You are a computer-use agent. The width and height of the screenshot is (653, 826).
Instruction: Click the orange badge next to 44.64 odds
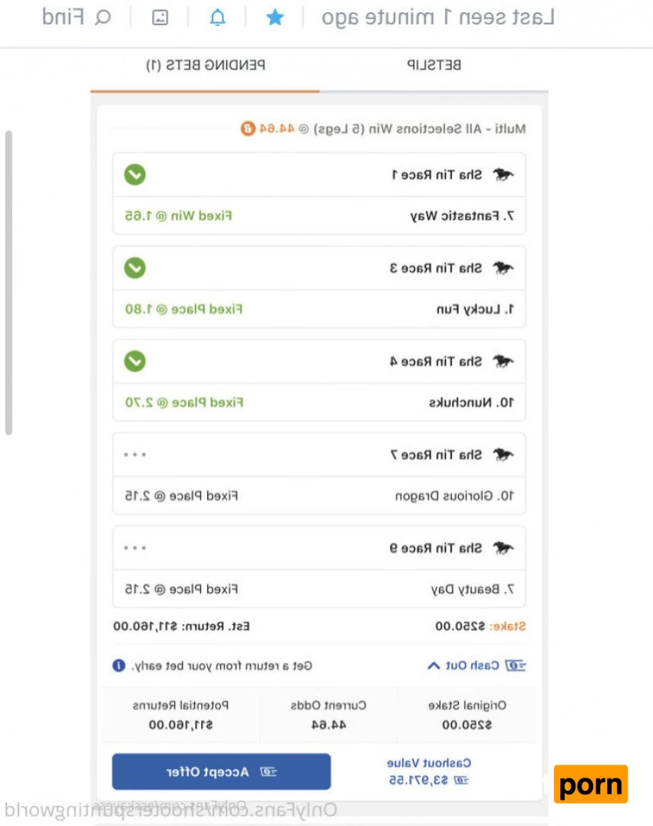tap(247, 128)
